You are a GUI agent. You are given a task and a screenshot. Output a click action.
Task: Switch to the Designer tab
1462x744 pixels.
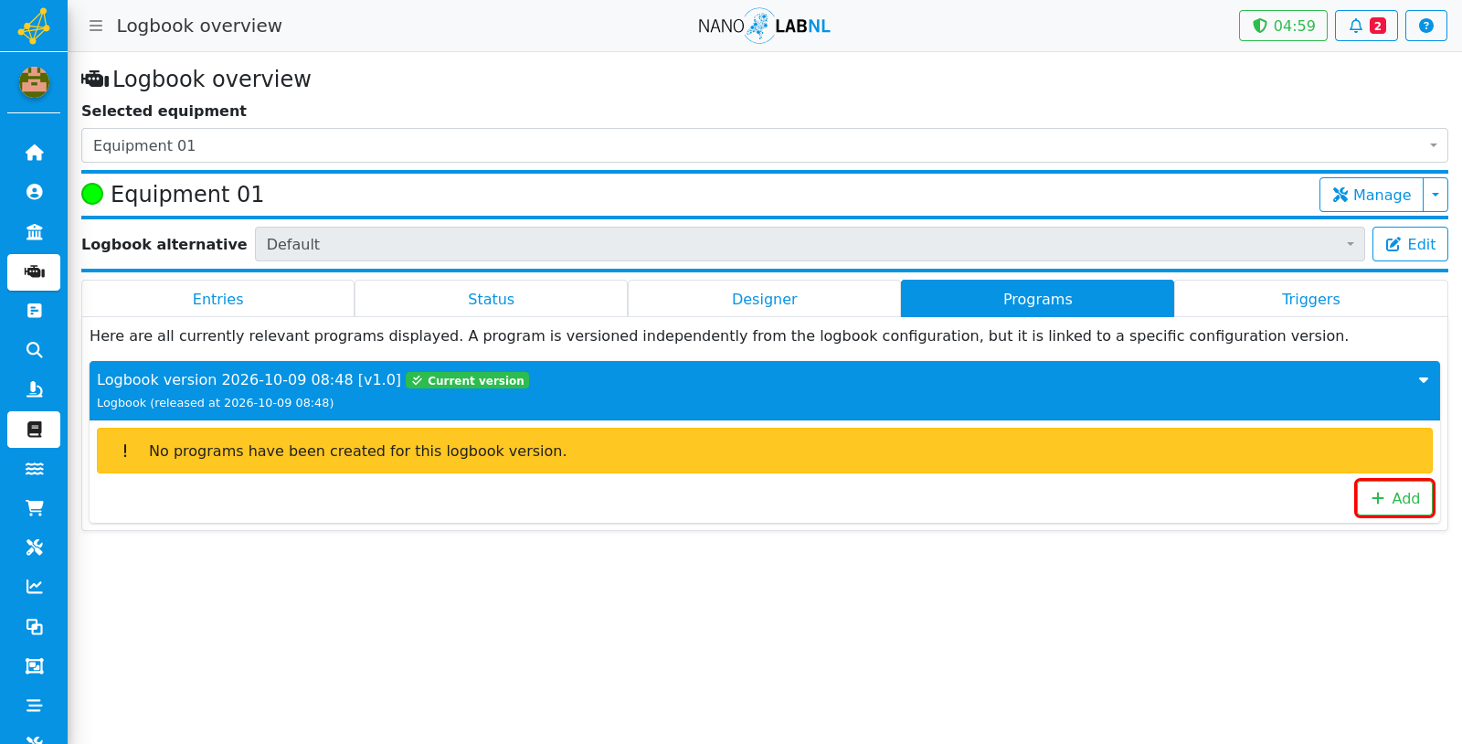click(x=764, y=299)
